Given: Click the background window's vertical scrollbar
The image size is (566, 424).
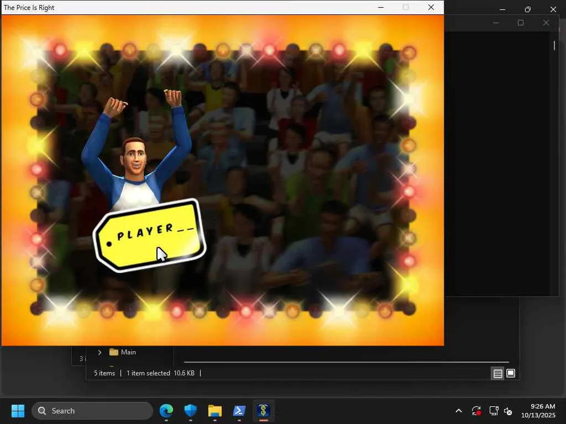Looking at the screenshot, I should click(554, 45).
